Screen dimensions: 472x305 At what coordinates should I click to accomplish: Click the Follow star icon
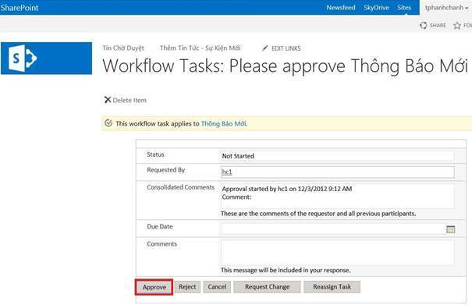click(x=457, y=26)
